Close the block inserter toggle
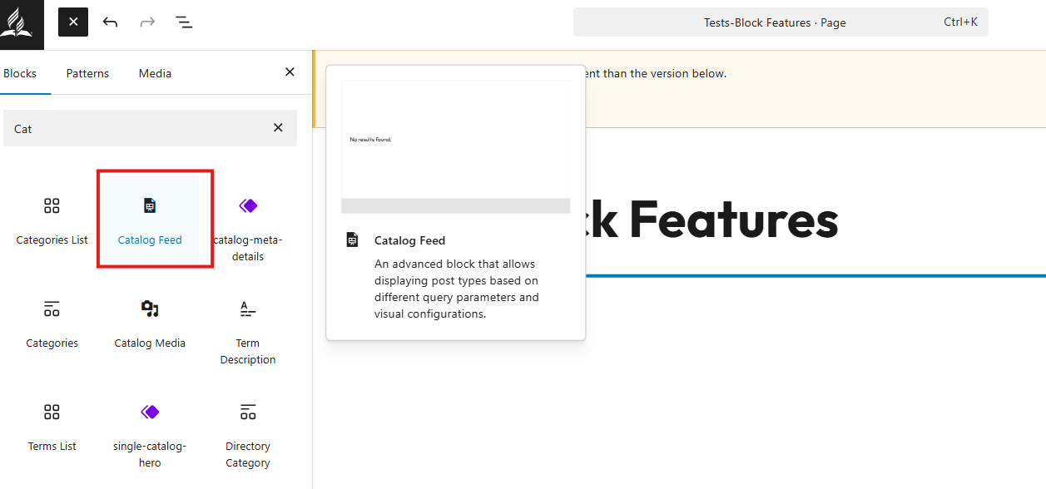This screenshot has width=1046, height=489. click(x=73, y=22)
